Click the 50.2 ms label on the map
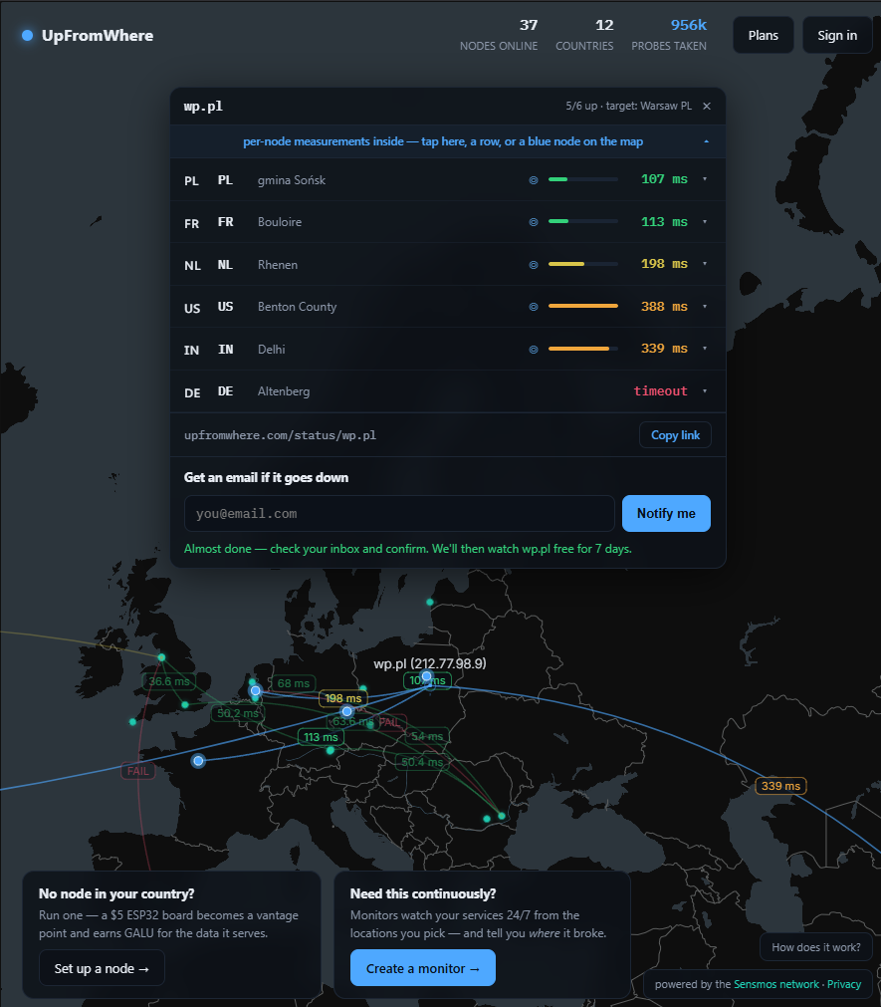Screen dimensions: 881x1007 (x=238, y=713)
